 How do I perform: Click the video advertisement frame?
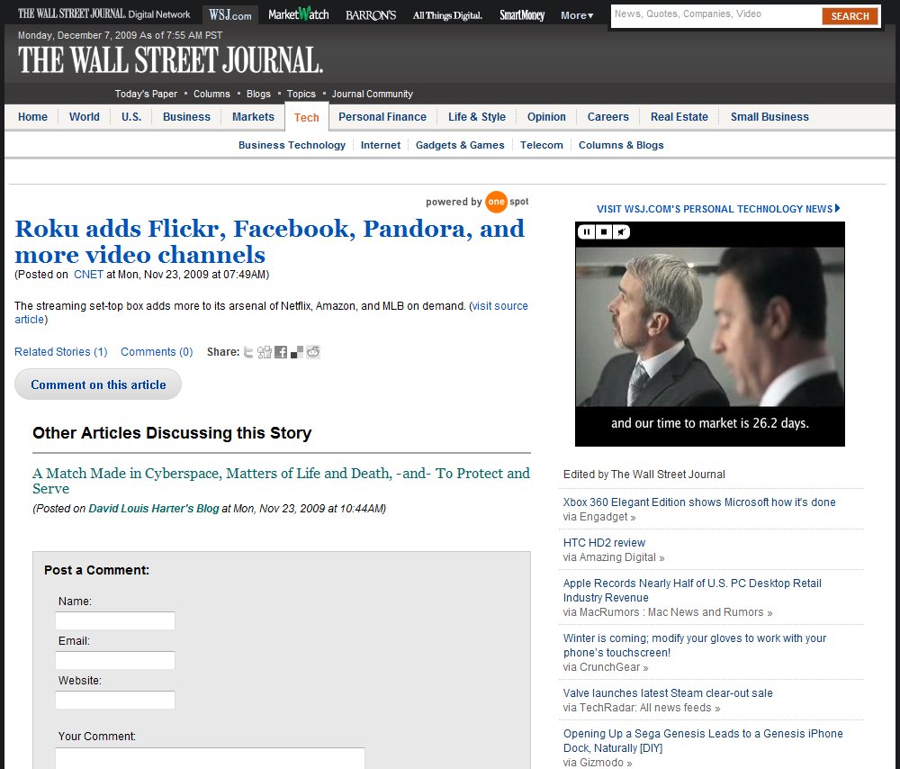710,334
